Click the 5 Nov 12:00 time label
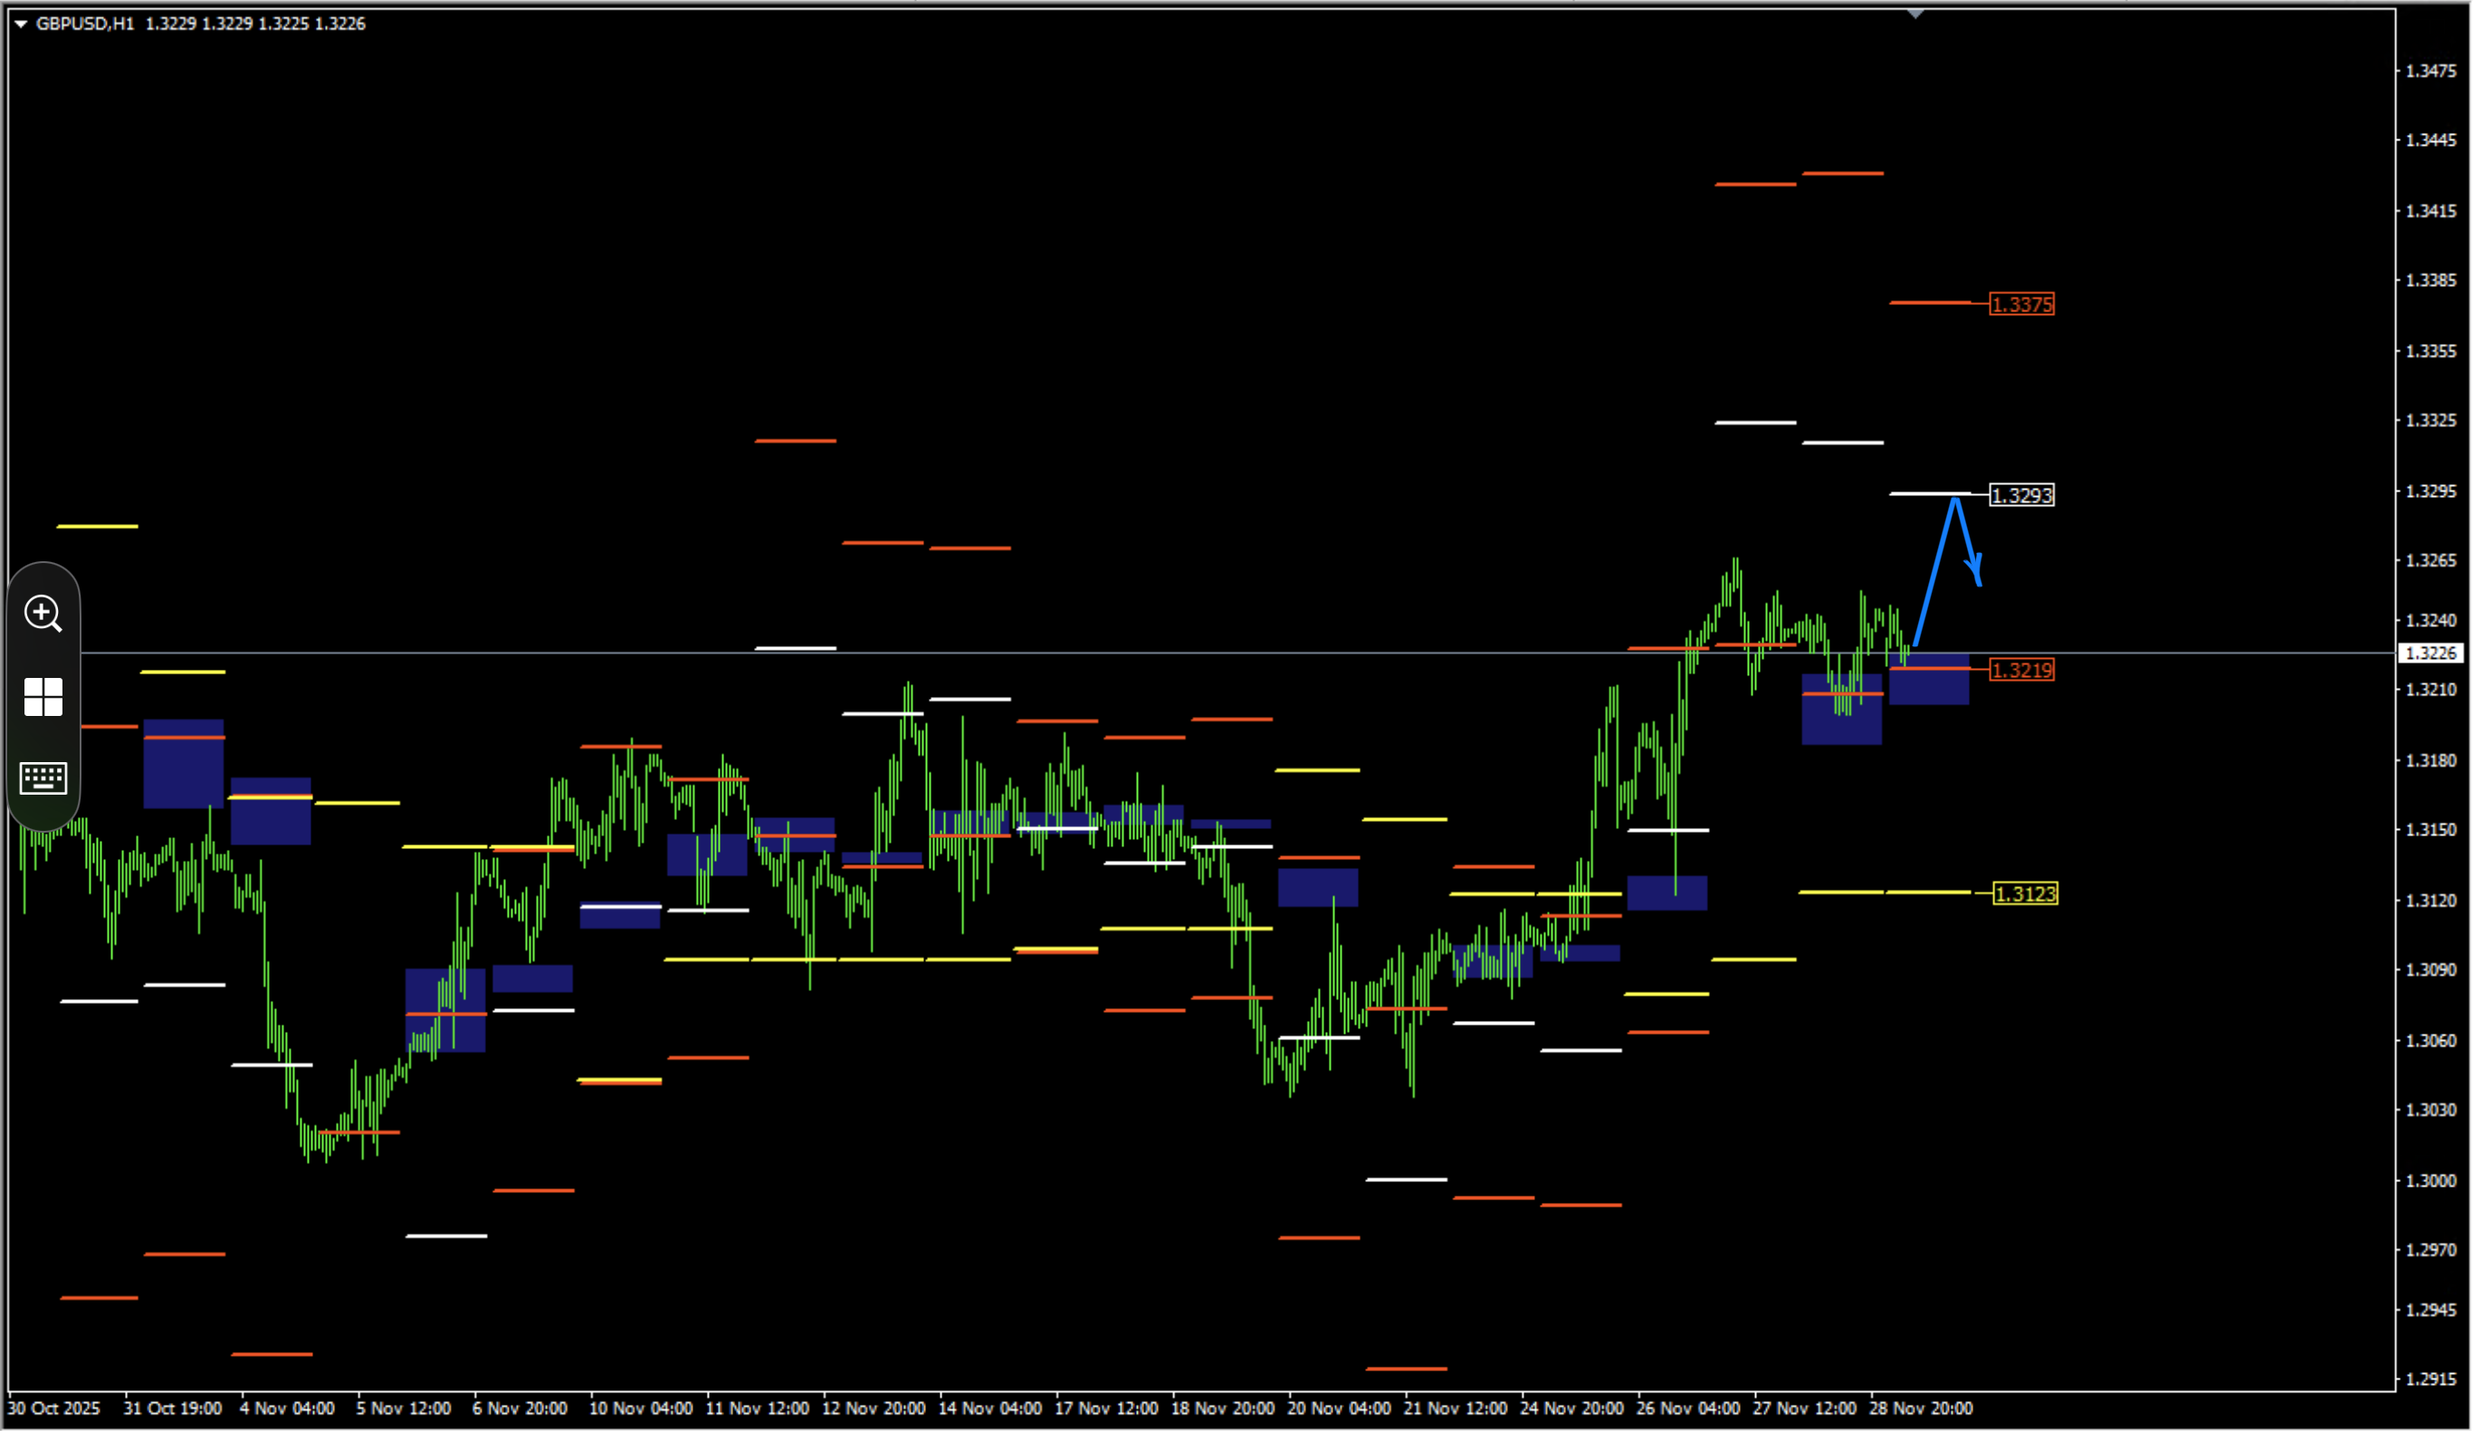2473x1431 pixels. [404, 1408]
